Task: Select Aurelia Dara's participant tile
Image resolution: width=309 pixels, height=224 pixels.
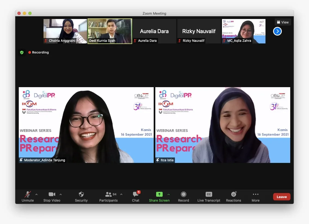Action: click(x=154, y=31)
